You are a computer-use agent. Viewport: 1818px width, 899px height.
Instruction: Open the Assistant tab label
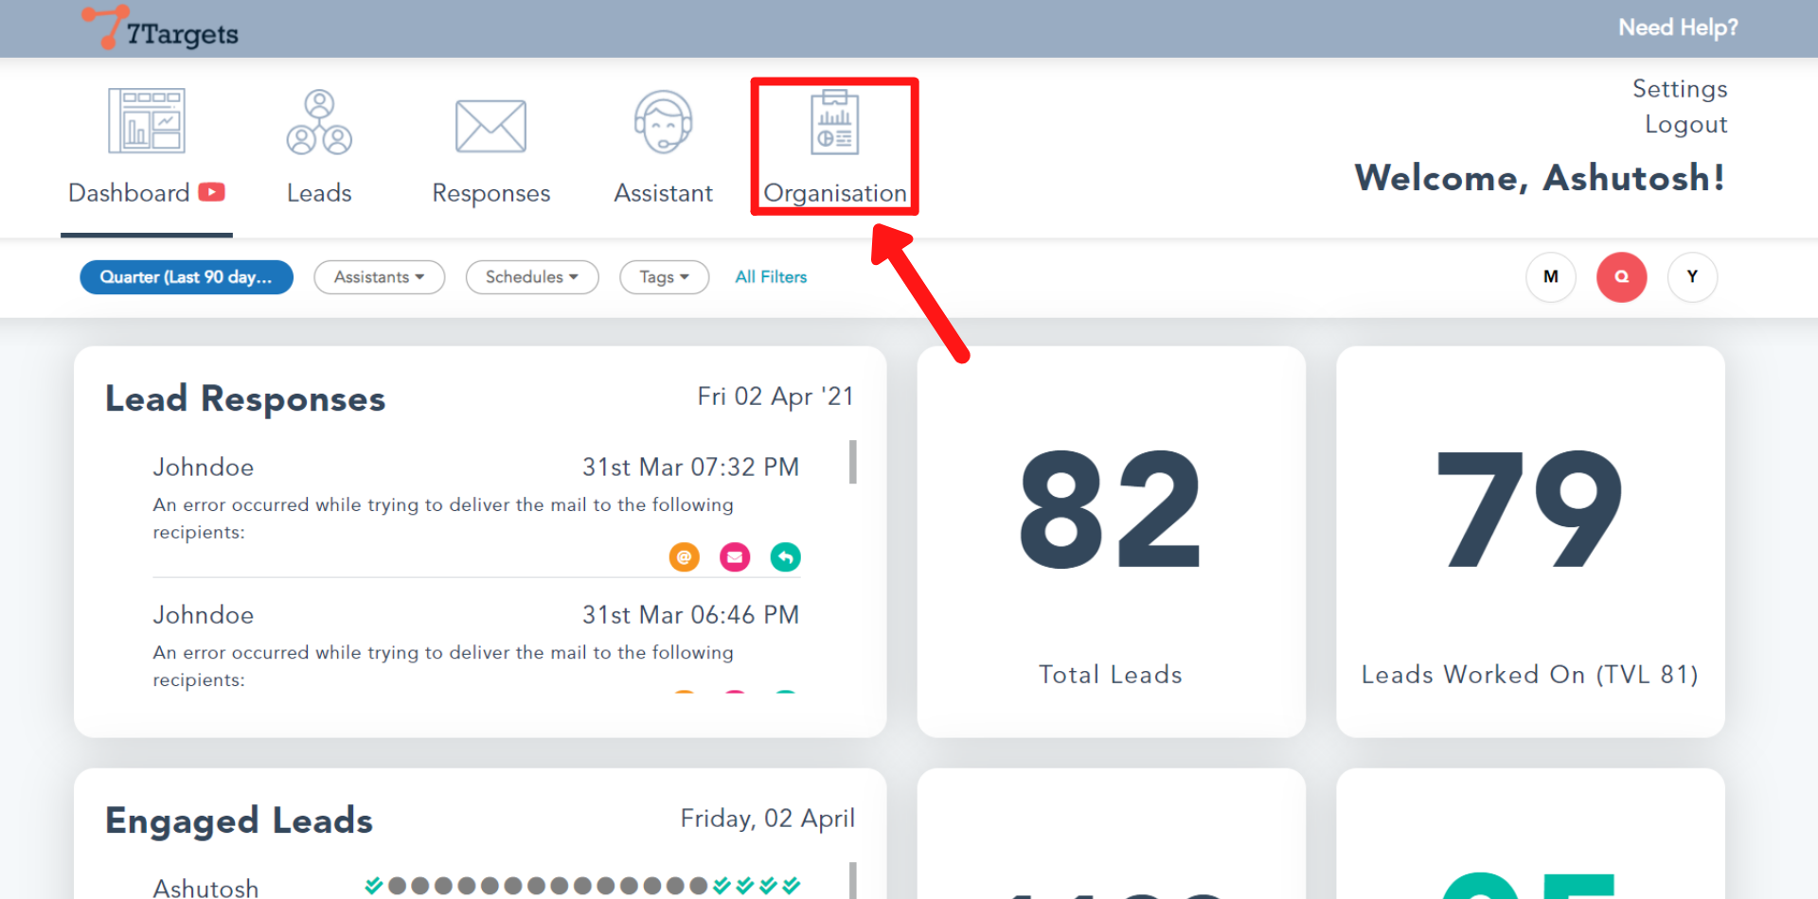tap(663, 193)
